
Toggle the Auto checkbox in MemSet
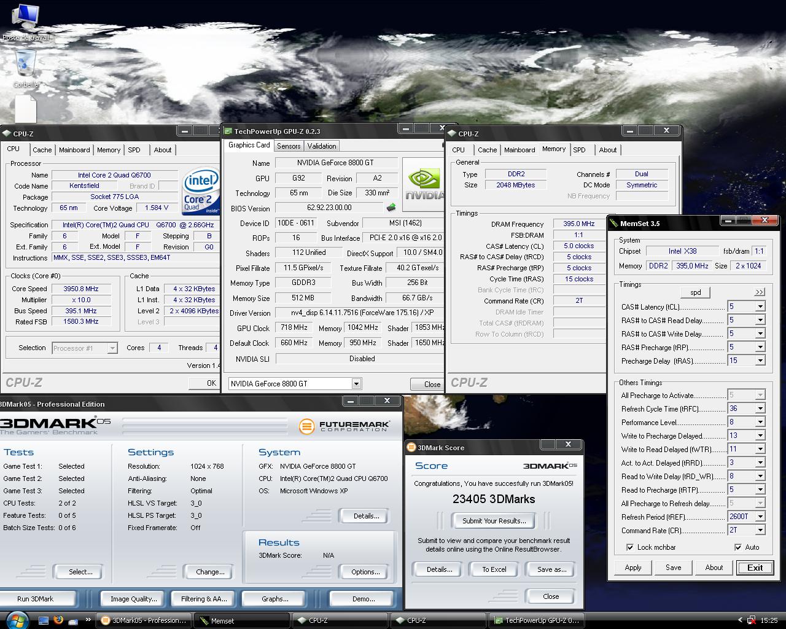click(737, 547)
